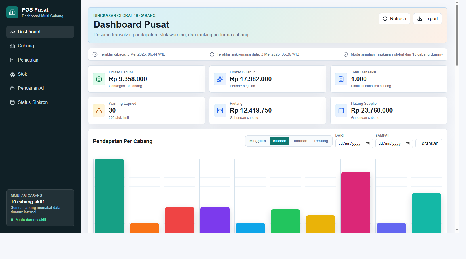Click the shield icon beside Mode simulasi
The width and height of the screenshot is (466, 259).
coord(346,54)
